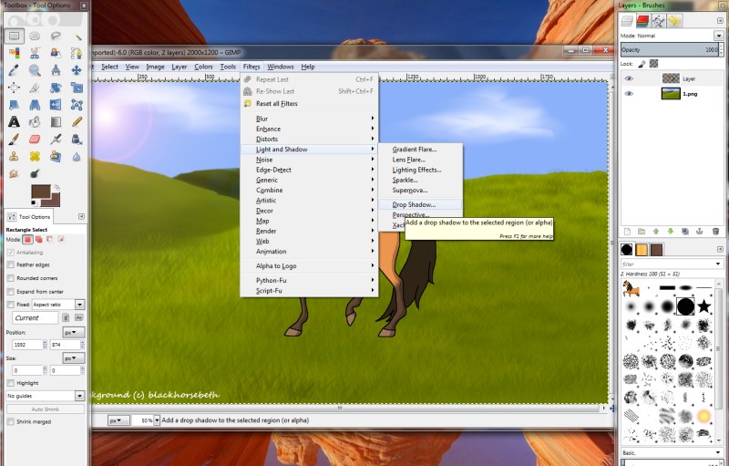The image size is (729, 466).
Task: Open the Fixed Aspect ratio dropdown
Action: (80, 305)
